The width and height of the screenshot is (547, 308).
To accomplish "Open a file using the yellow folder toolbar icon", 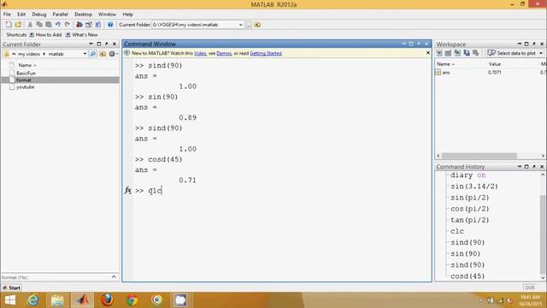I will point(18,25).
